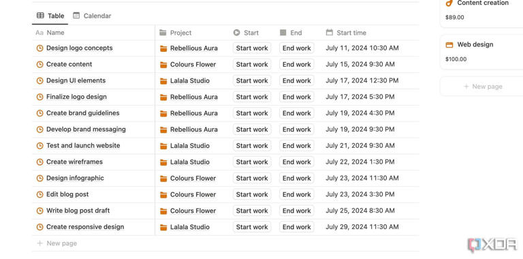This screenshot has width=523, height=259.
Task: Click folder icon in Create wireframes row
Action: [x=163, y=162]
